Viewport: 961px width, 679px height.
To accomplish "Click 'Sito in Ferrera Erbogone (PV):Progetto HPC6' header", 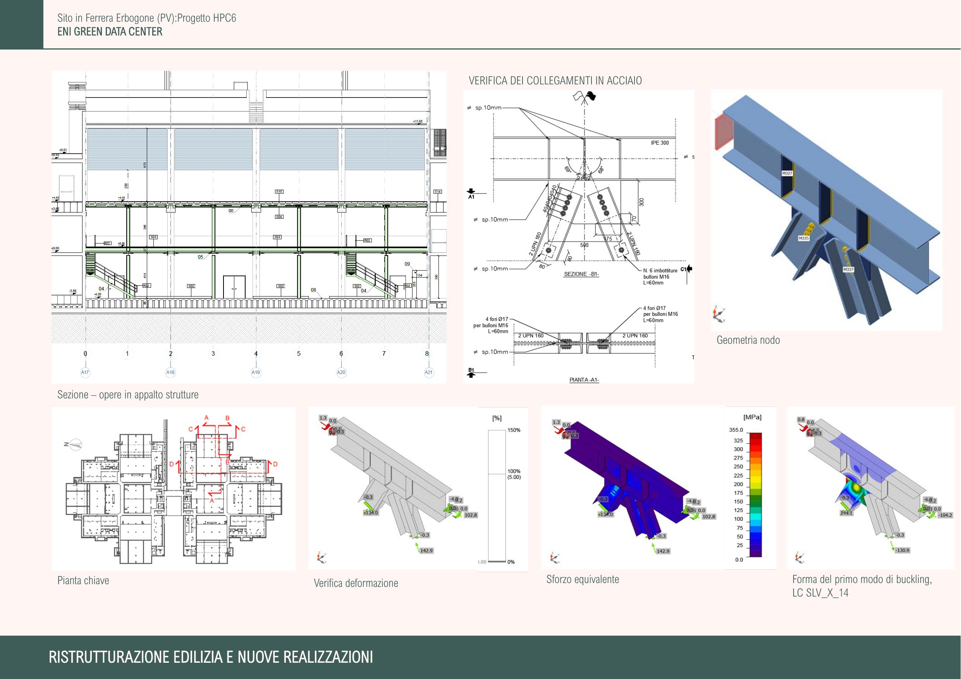I will [146, 18].
